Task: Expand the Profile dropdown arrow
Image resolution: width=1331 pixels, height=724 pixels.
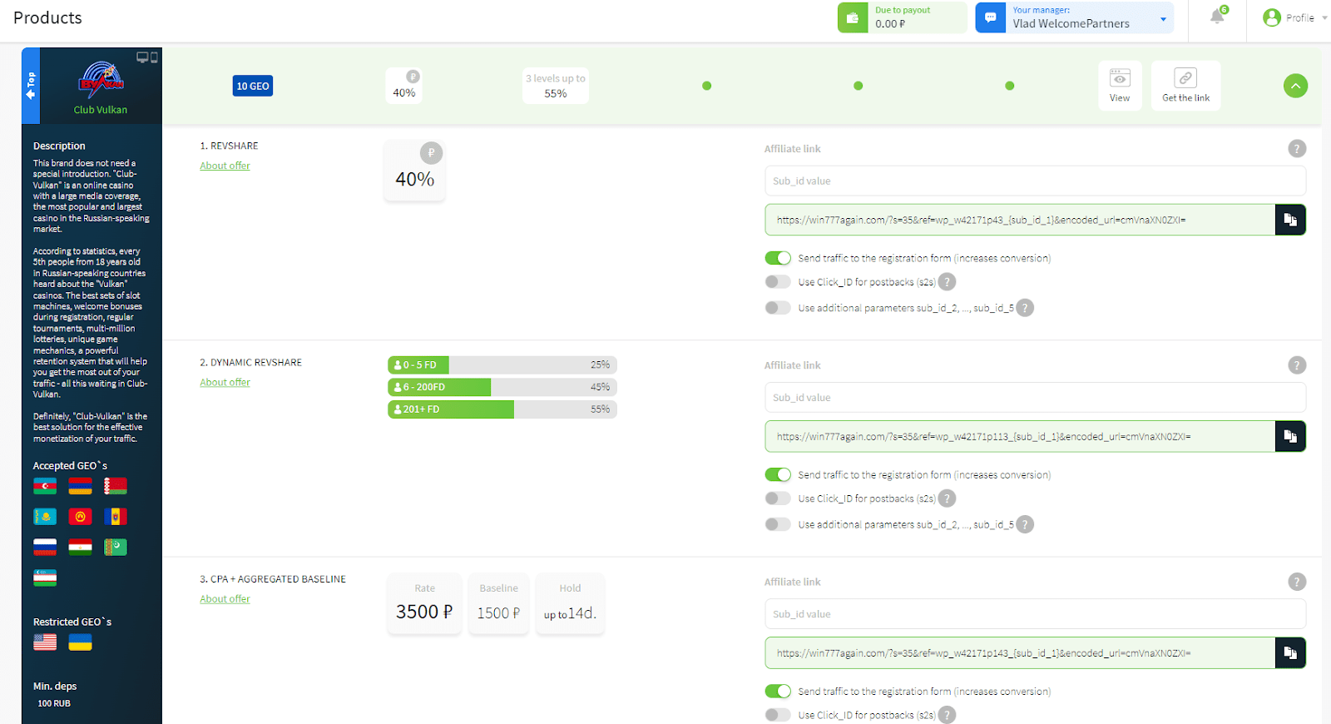Action: (x=1324, y=18)
